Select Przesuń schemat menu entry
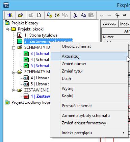Viewport: 130px width, 142px height. [89, 106]
